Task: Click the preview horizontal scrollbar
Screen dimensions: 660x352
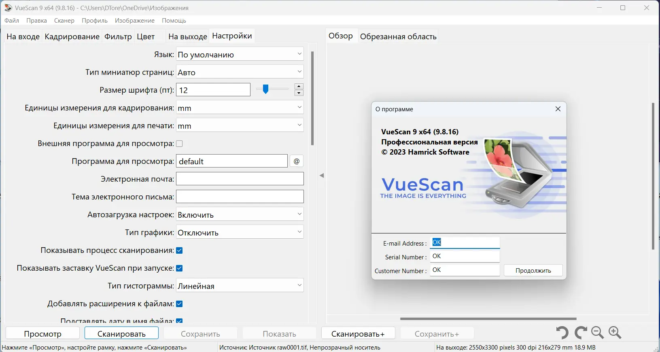Action: click(488, 319)
